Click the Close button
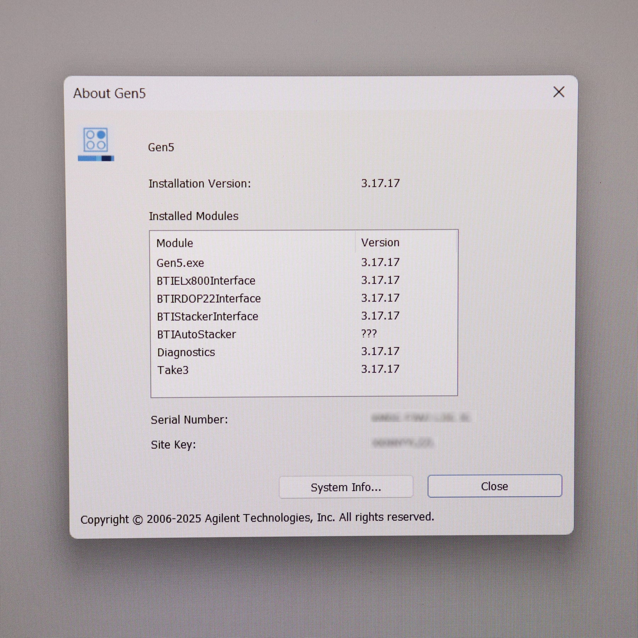 [x=495, y=486]
